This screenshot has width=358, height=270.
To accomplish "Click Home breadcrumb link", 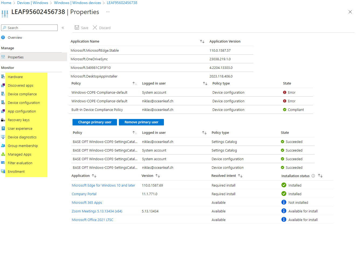I will (x=6, y=3).
